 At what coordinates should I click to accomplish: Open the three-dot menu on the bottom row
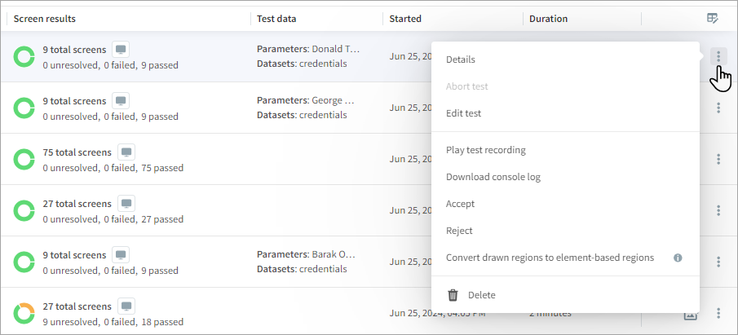pyautogui.click(x=718, y=313)
